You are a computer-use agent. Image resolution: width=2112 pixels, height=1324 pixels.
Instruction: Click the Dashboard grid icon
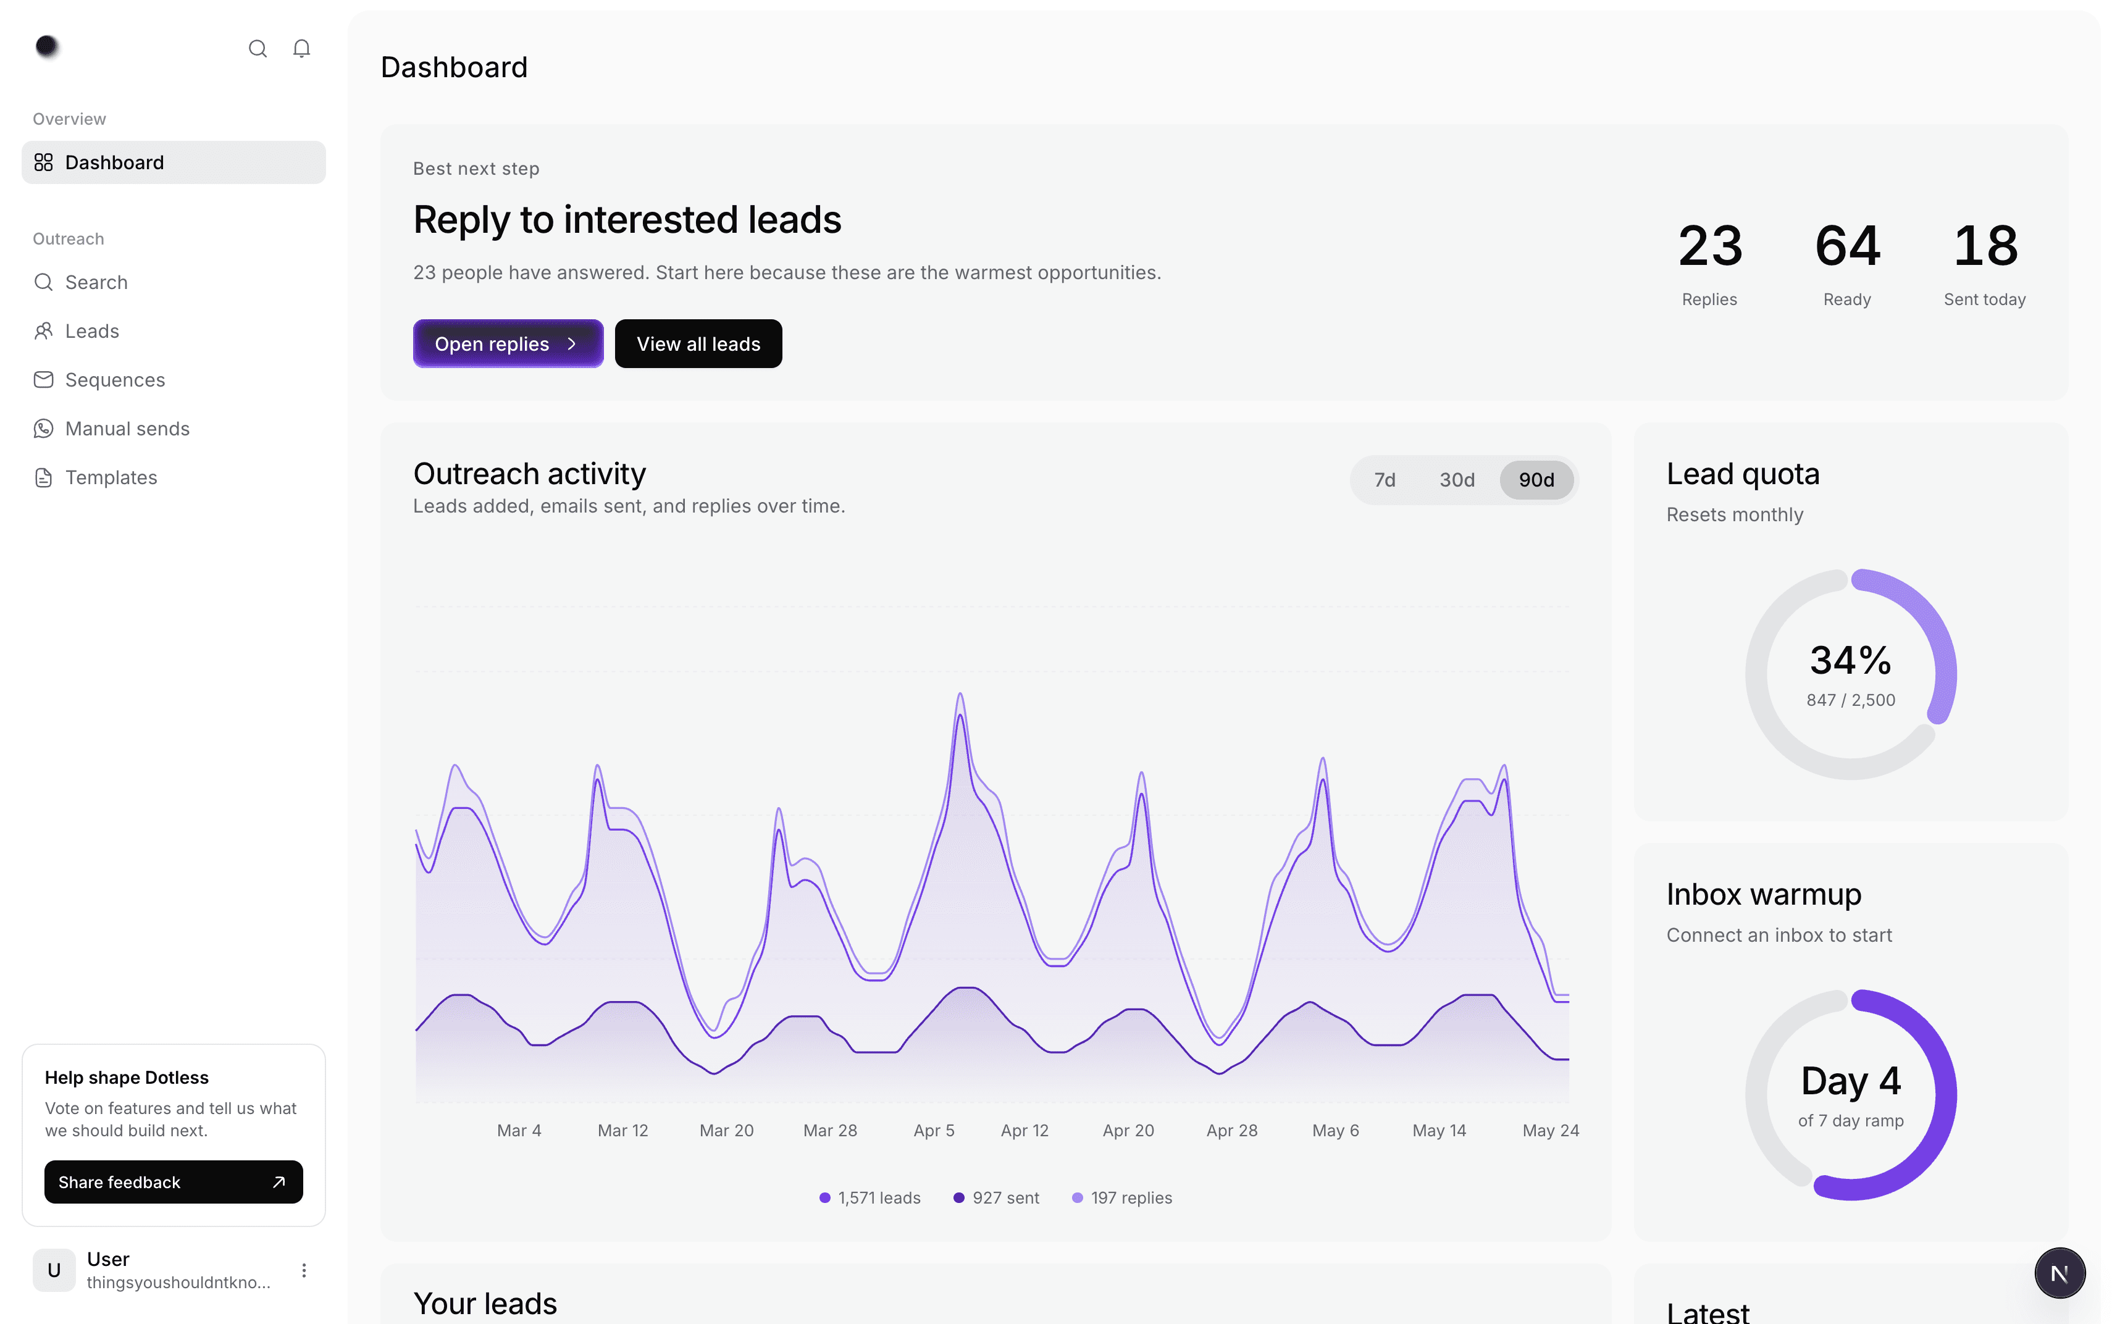[44, 163]
